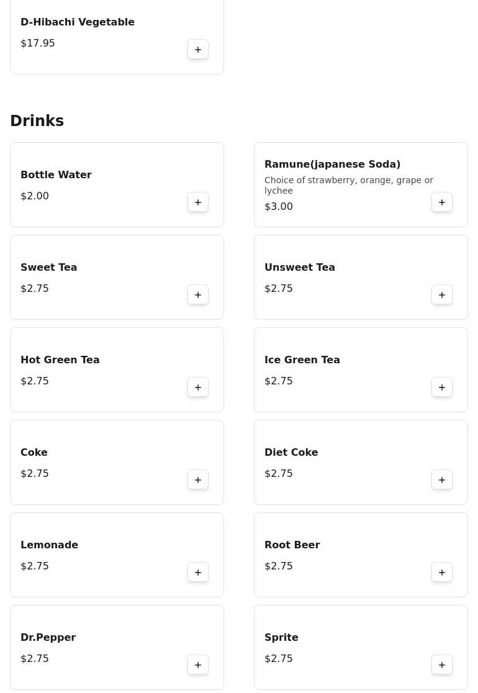Add Ramune Japanese Soda to cart
This screenshot has height=693, width=478.
pyautogui.click(x=442, y=202)
